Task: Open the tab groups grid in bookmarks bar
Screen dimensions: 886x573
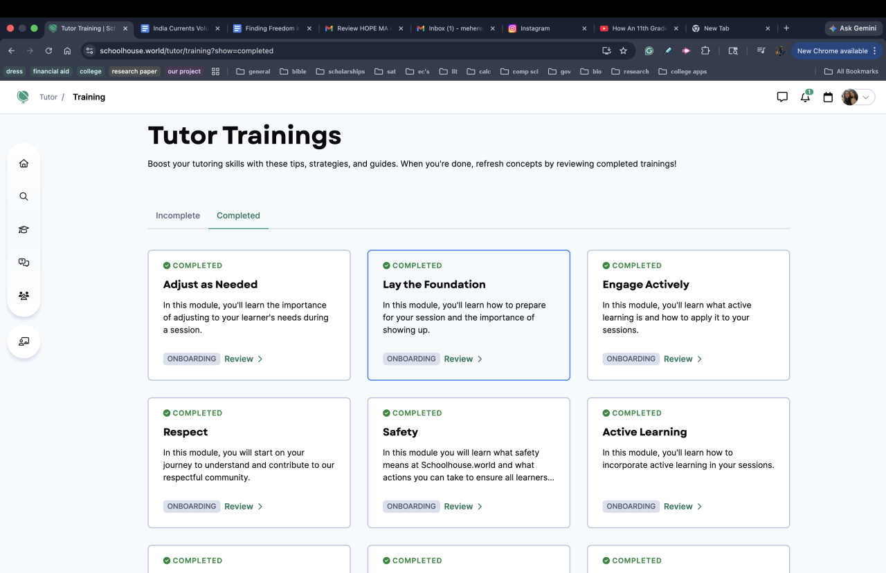Action: (215, 71)
